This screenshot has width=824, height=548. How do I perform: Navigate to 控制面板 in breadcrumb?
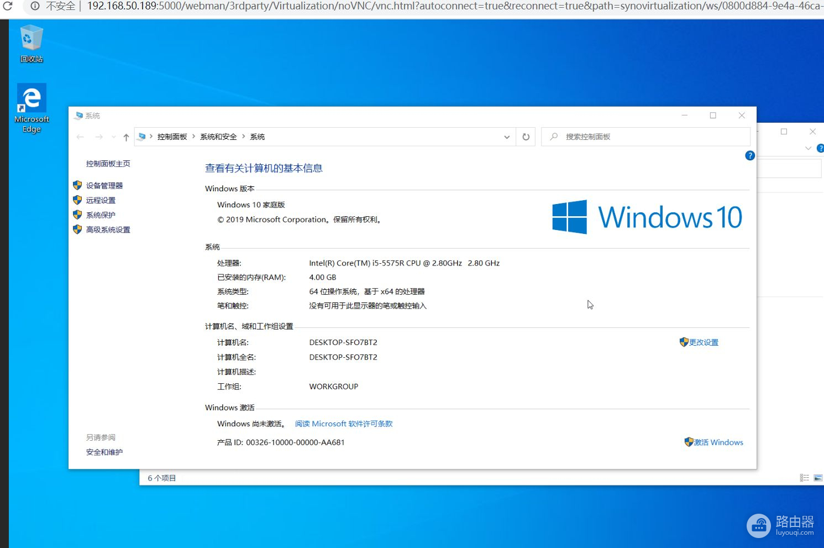pos(172,137)
